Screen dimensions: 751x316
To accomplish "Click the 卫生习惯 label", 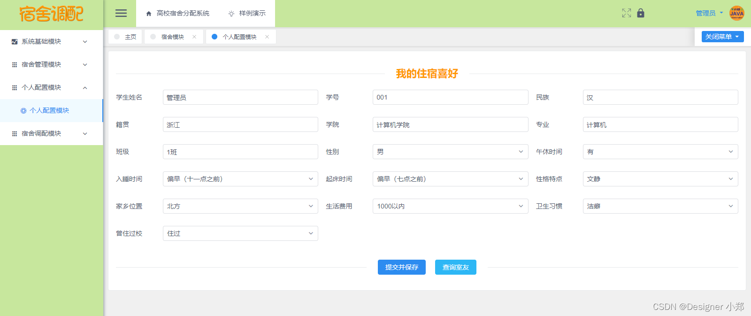I will click(549, 206).
